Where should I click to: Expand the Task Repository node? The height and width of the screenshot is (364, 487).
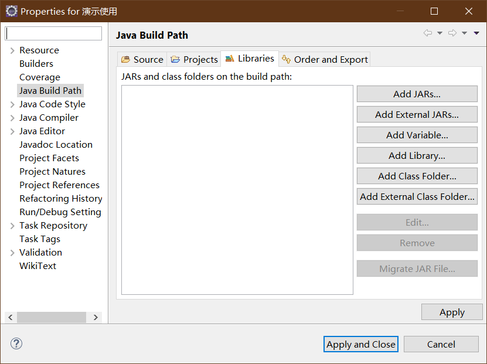coord(12,226)
